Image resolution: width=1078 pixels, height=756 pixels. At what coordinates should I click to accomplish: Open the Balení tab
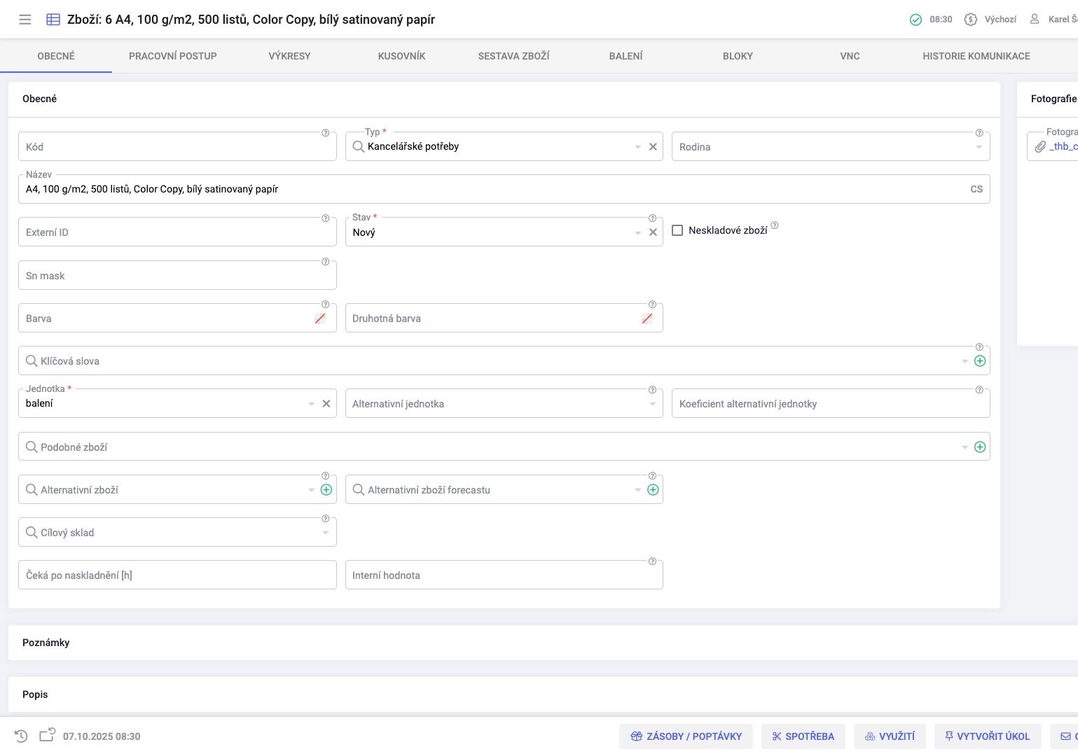[x=626, y=56]
